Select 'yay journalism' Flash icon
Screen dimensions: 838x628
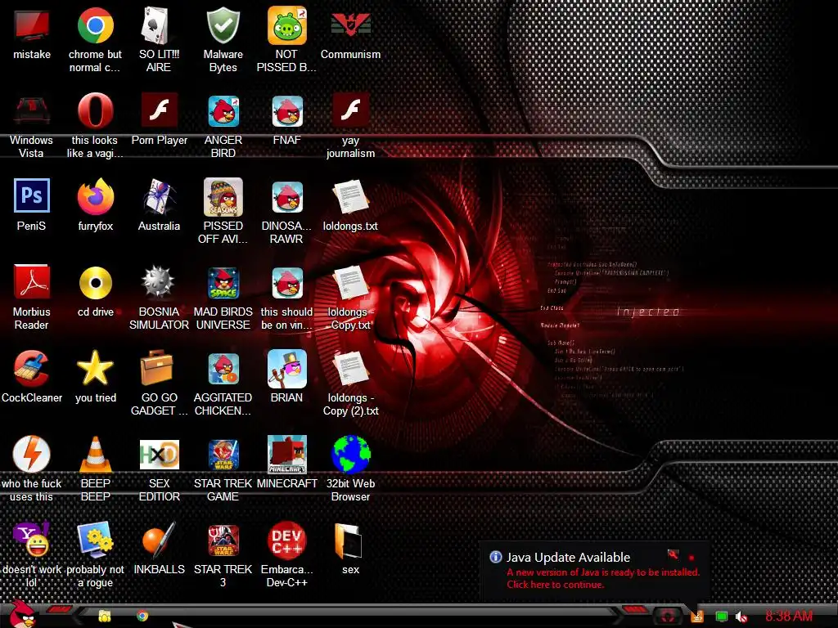(x=350, y=111)
